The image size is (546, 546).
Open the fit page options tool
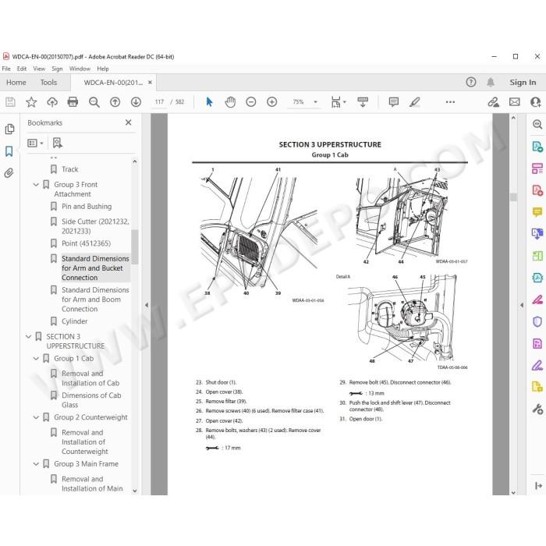point(338,102)
